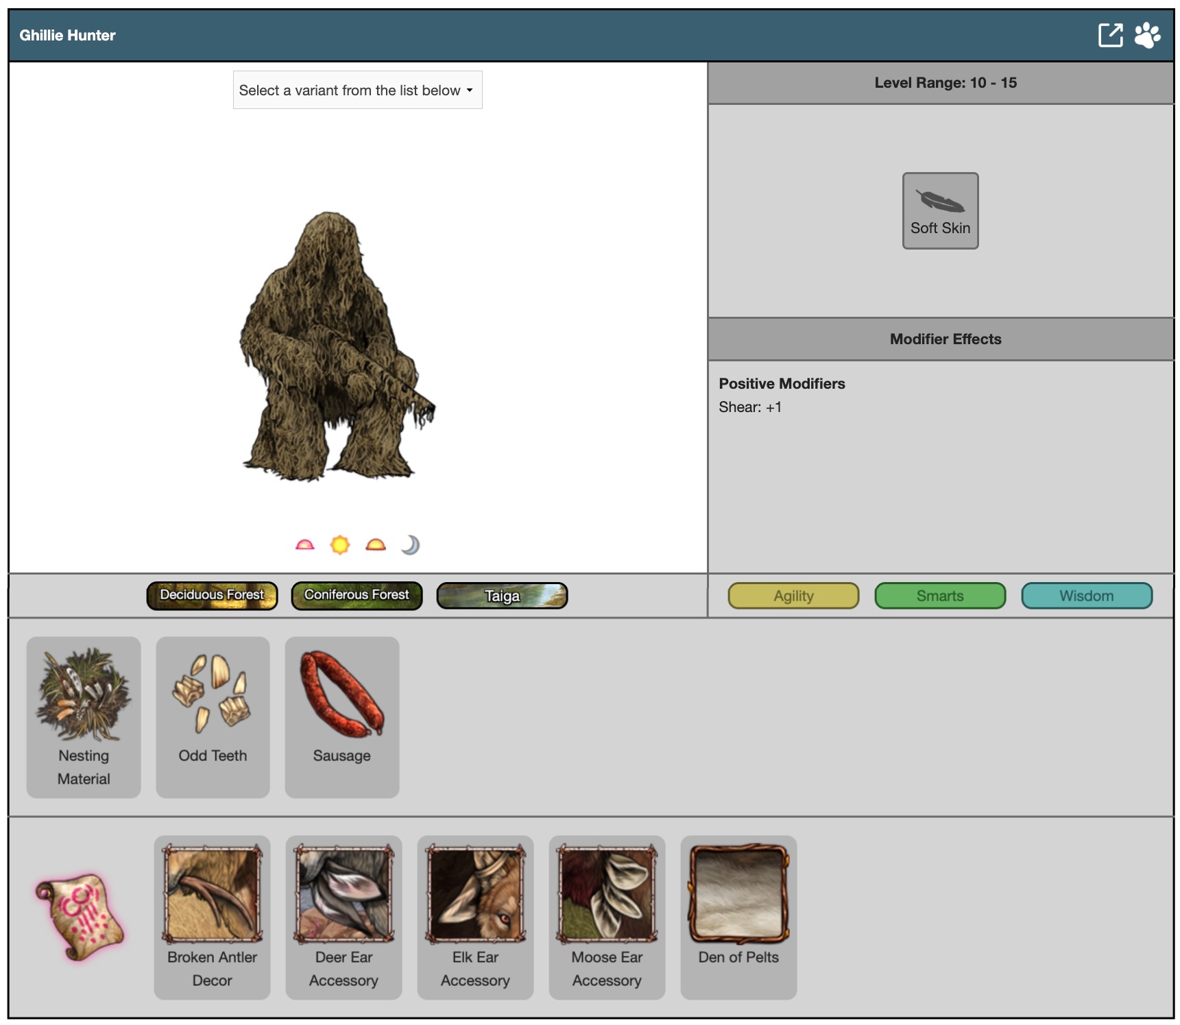Click the yellow Agility stat swatch

(x=793, y=596)
